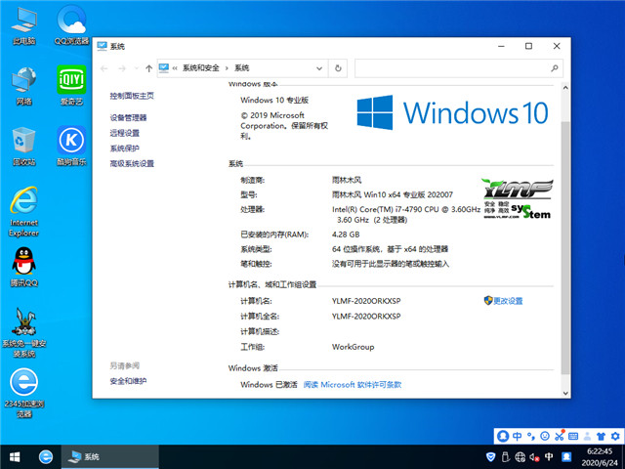Screen dimensions: 625x469
Task: Click the YLMF manufacturer logo
Action: point(517,198)
